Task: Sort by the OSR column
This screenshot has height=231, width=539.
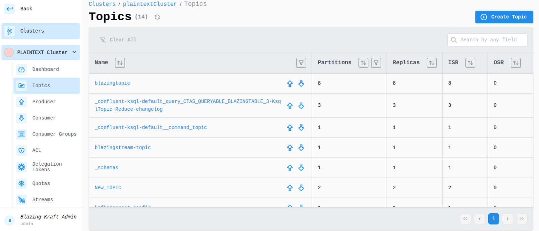Action: coord(515,63)
